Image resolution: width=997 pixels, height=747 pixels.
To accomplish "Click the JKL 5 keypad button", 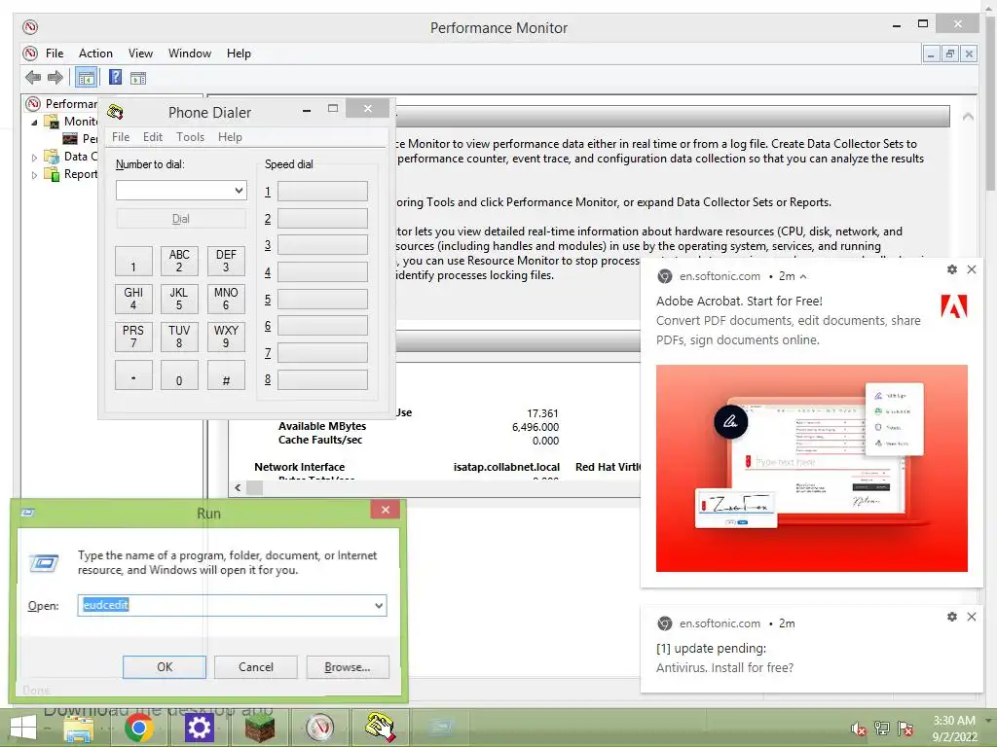I will [179, 299].
